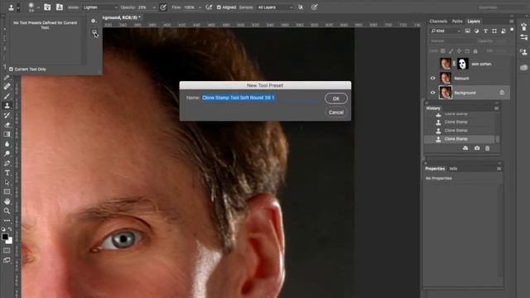Switch to the Channels tab
This screenshot has height=298, width=530.
tap(438, 22)
